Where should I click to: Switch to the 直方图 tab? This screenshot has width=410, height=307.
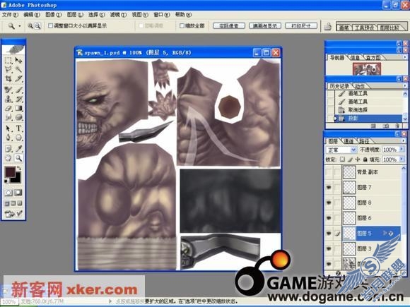coord(373,57)
